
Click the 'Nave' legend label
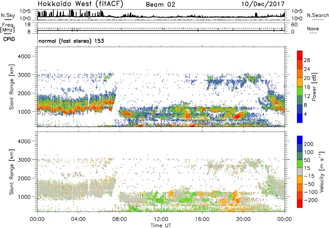click(x=313, y=29)
